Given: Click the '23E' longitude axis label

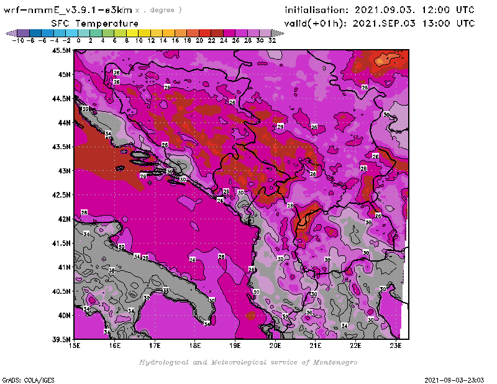Looking at the screenshot, I should tap(396, 345).
